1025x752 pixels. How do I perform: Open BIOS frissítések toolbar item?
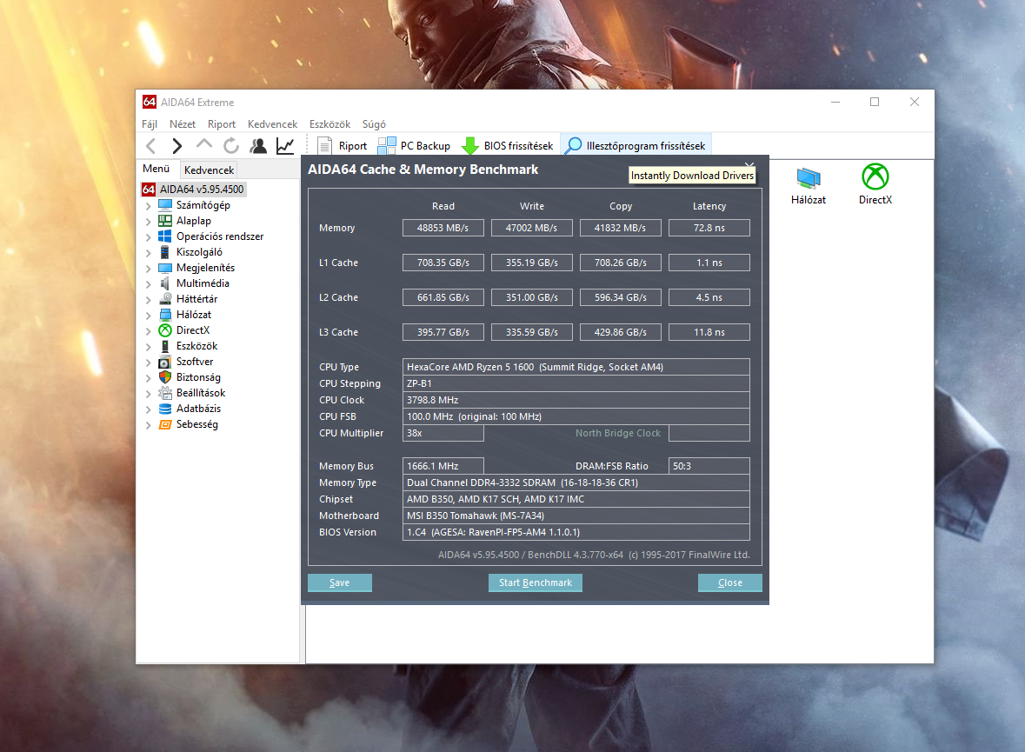(507, 146)
